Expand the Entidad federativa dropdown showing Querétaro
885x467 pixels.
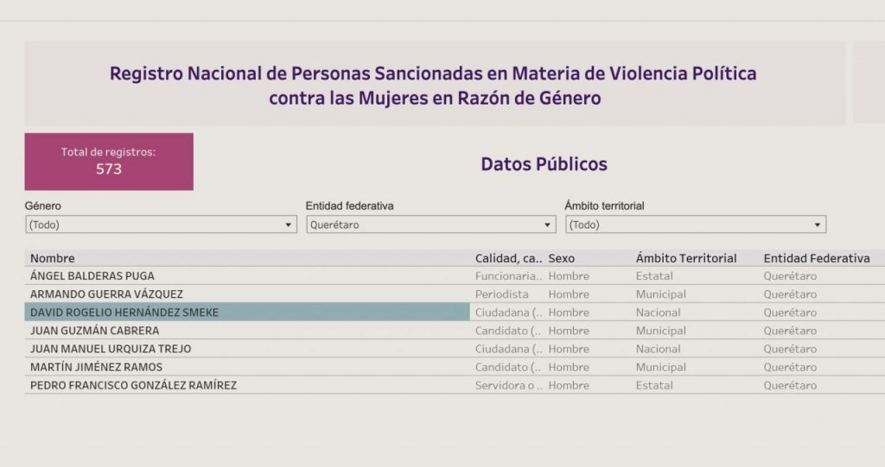pos(430,224)
